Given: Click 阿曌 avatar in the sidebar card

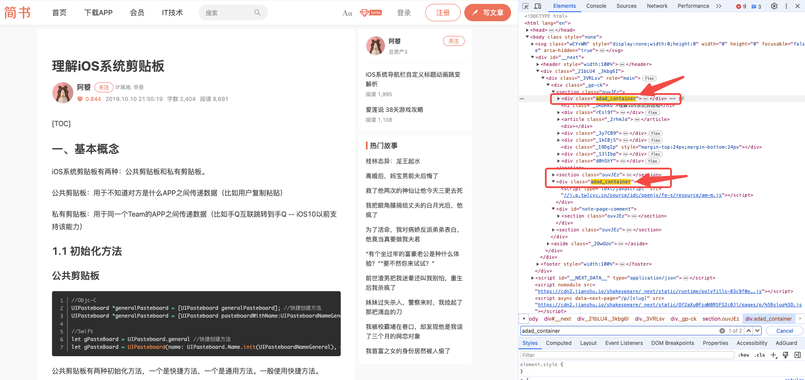Looking at the screenshot, I should tap(375, 45).
